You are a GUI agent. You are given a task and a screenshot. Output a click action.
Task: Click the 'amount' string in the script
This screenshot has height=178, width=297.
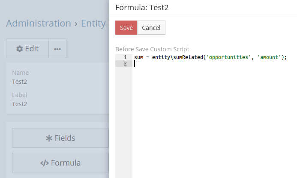point(269,57)
